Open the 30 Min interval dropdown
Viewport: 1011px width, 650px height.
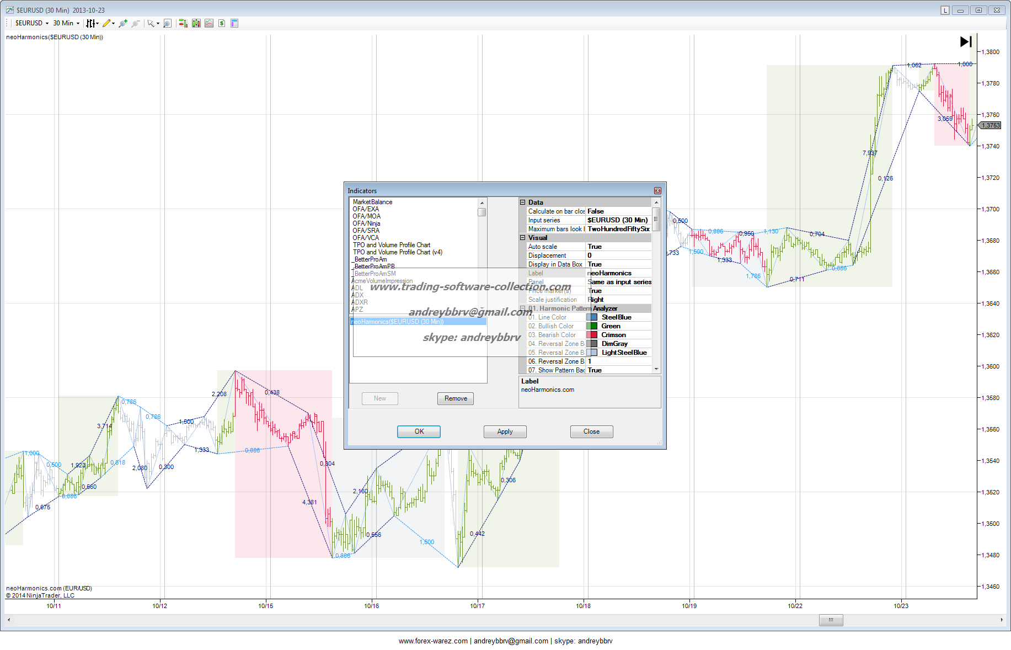(x=66, y=23)
